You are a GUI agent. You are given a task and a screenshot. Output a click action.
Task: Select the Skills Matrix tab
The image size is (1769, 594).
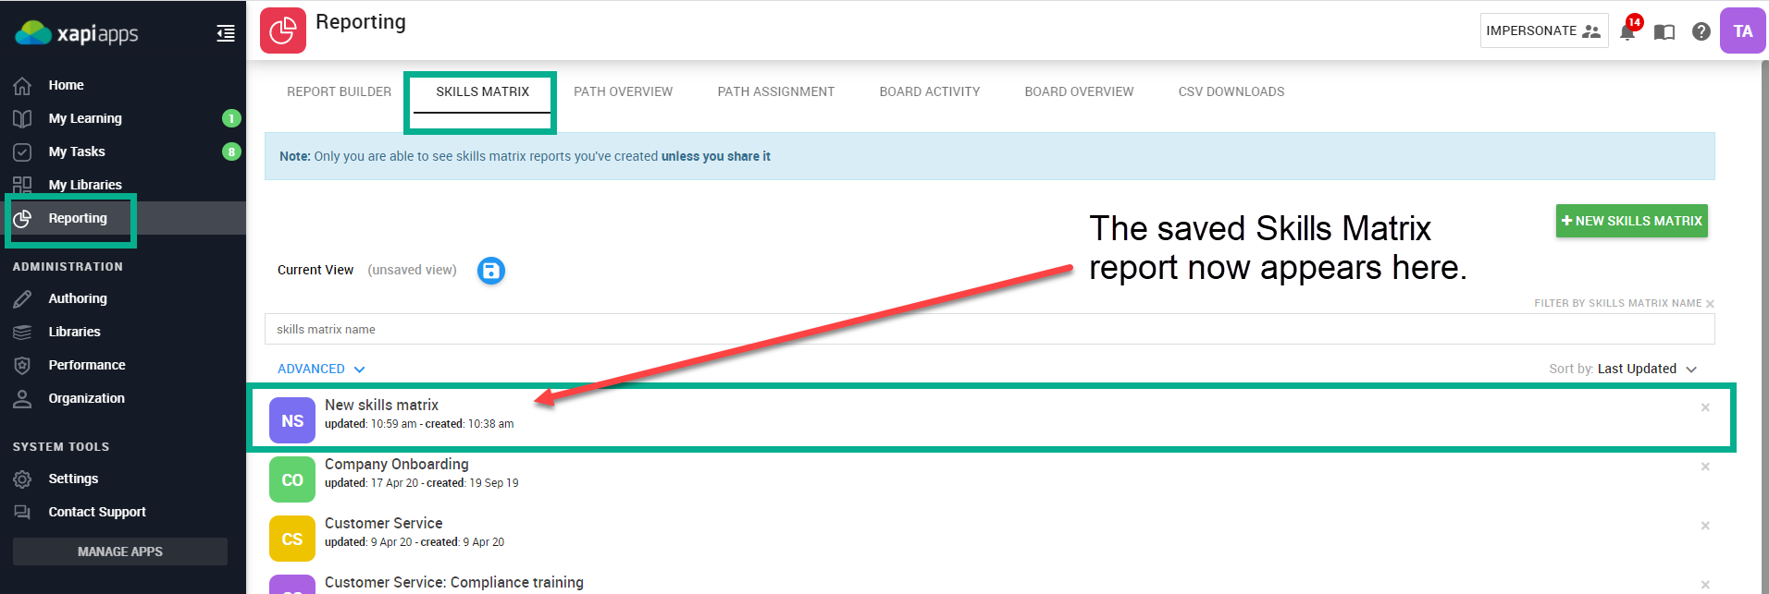tap(482, 91)
